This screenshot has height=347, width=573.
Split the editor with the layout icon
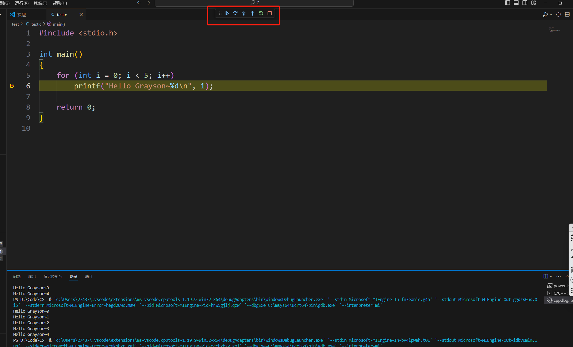point(567,15)
